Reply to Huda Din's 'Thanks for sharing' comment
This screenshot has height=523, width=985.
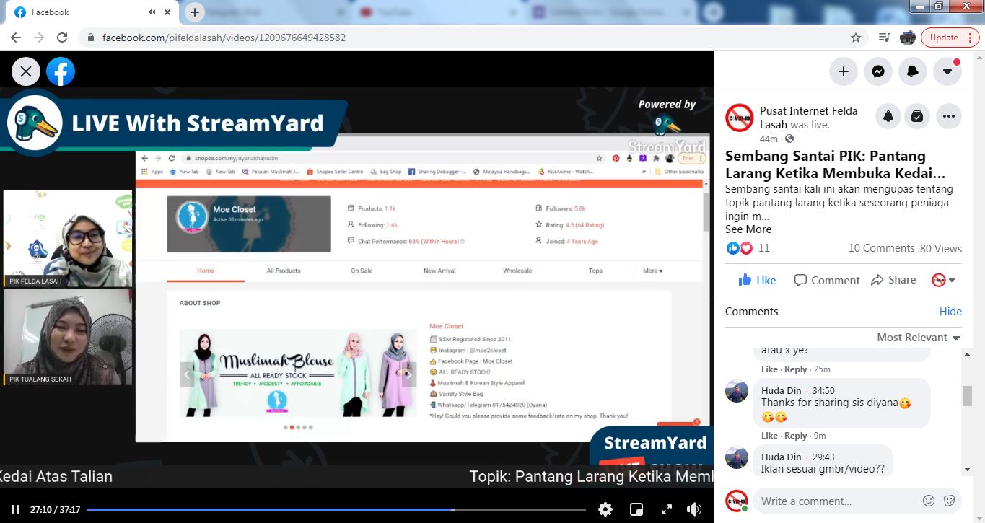(796, 436)
